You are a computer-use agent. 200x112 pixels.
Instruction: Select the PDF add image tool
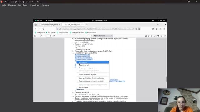(155, 36)
